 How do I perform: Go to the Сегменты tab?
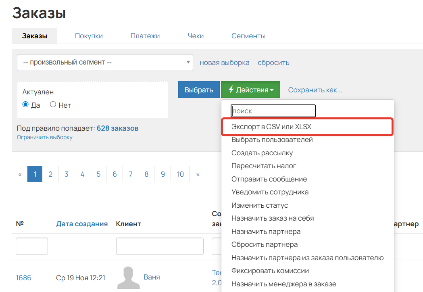[x=248, y=36]
